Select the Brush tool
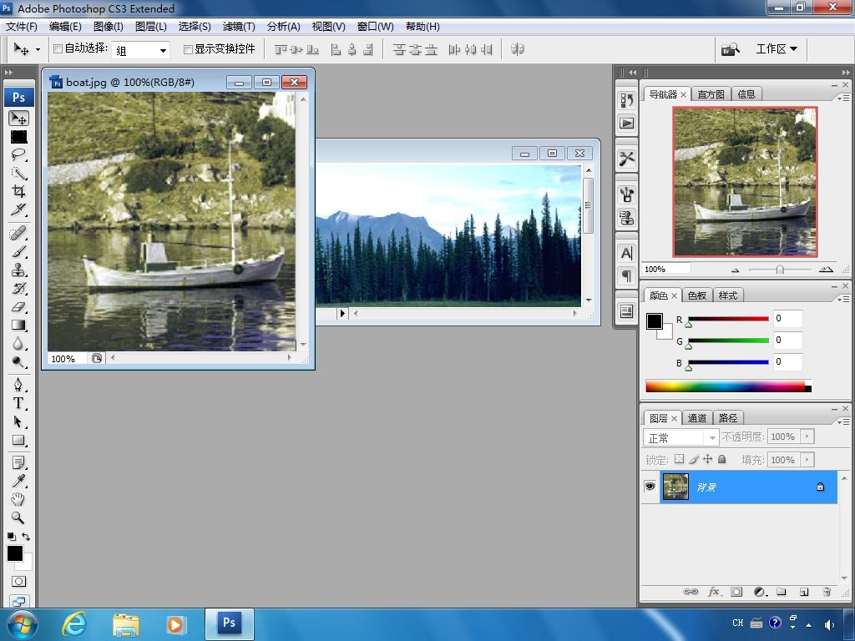The image size is (855, 641). [x=18, y=252]
